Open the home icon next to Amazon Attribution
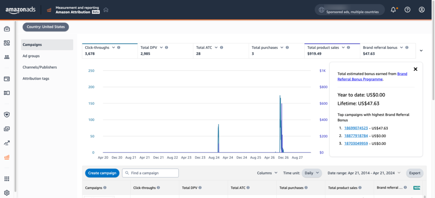 tap(106, 10)
